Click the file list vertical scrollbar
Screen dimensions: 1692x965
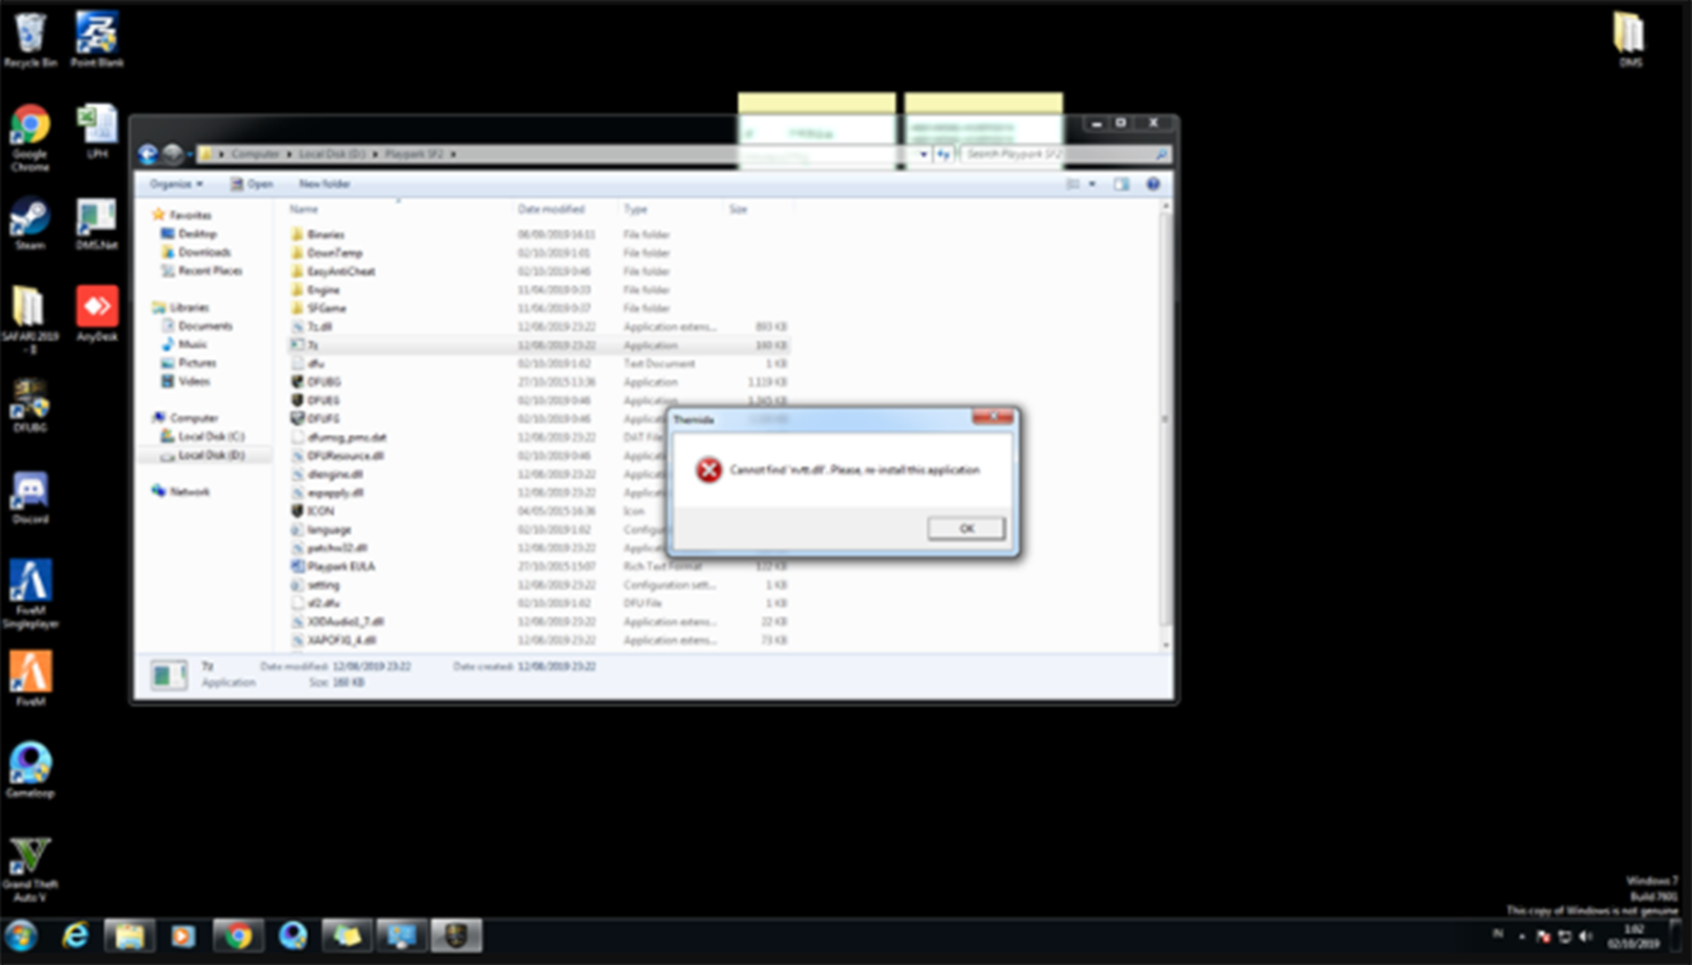tap(1165, 418)
